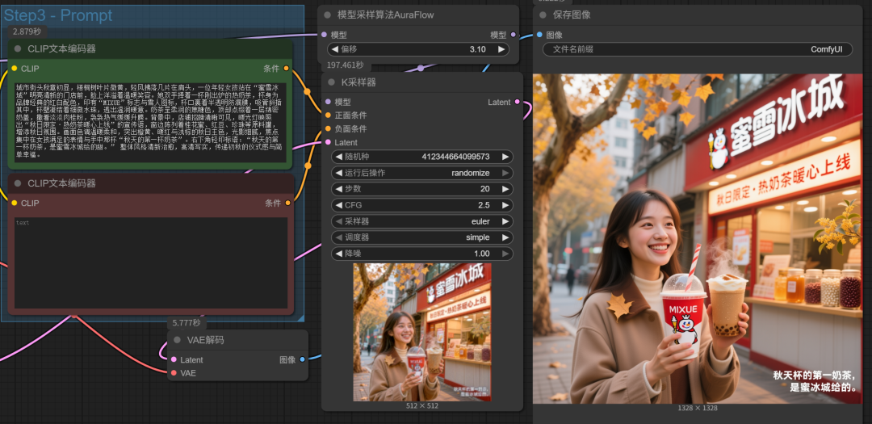Image resolution: width=872 pixels, height=424 pixels.
Task: Increase 偏移 with its right arrow
Action: point(501,49)
